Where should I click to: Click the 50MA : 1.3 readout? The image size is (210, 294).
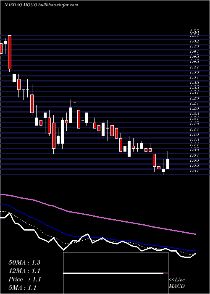tap(24, 262)
